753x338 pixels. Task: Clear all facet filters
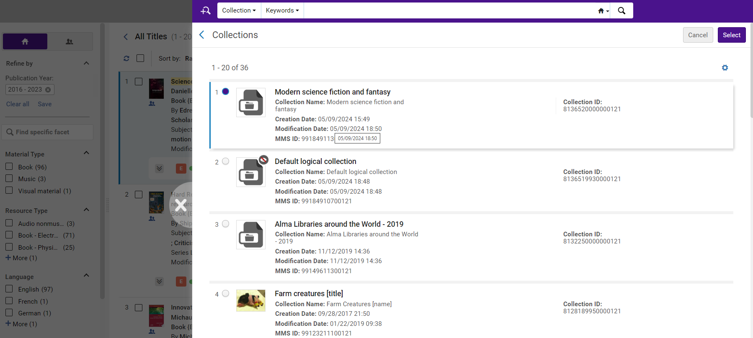click(x=18, y=104)
